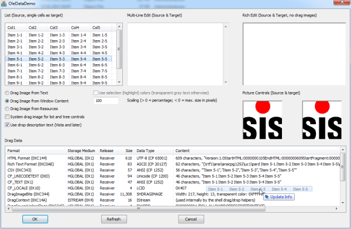The height and width of the screenshot is (229, 351).
Task: Click the Drag Data vertical scrollbar thumb
Action: click(342, 167)
